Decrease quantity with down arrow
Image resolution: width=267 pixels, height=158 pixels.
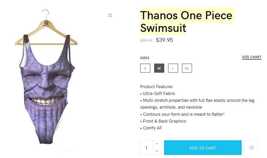click(x=157, y=151)
